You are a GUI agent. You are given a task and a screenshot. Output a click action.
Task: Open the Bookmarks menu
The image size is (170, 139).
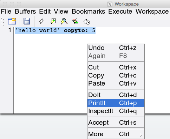click(89, 12)
